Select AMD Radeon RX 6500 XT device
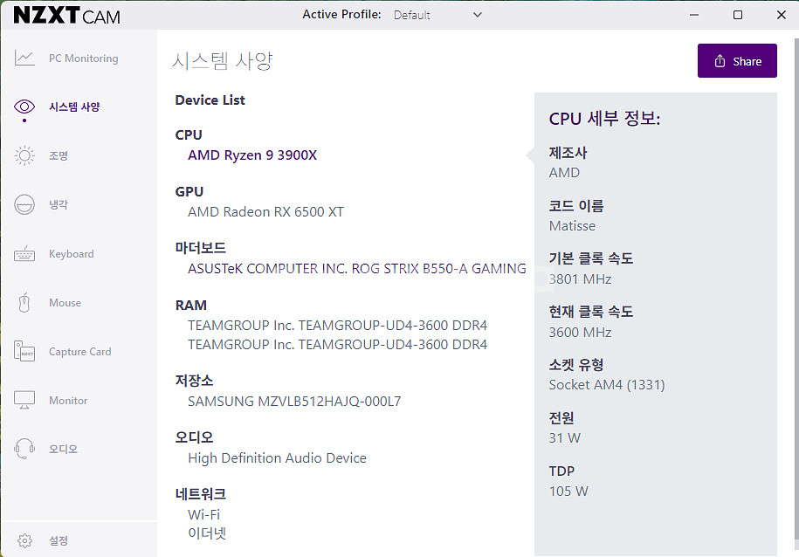The width and height of the screenshot is (799, 557). [265, 211]
